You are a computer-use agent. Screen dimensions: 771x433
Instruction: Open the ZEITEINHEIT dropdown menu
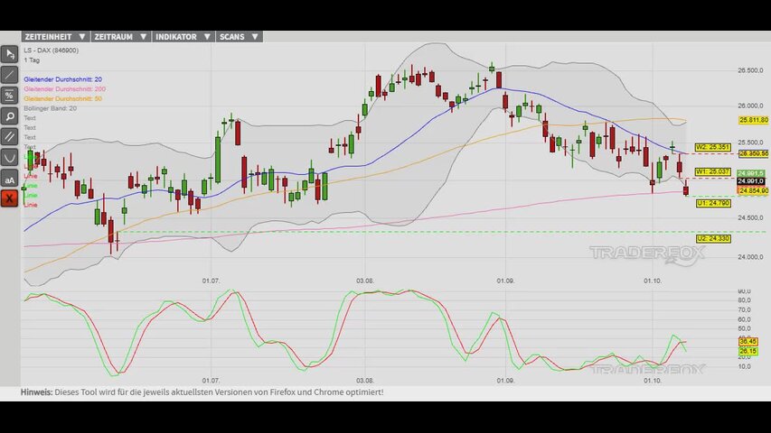coord(55,37)
